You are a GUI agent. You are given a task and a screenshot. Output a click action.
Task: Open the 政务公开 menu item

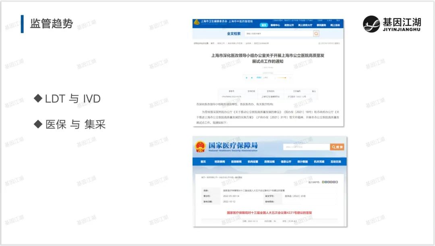(289, 25)
